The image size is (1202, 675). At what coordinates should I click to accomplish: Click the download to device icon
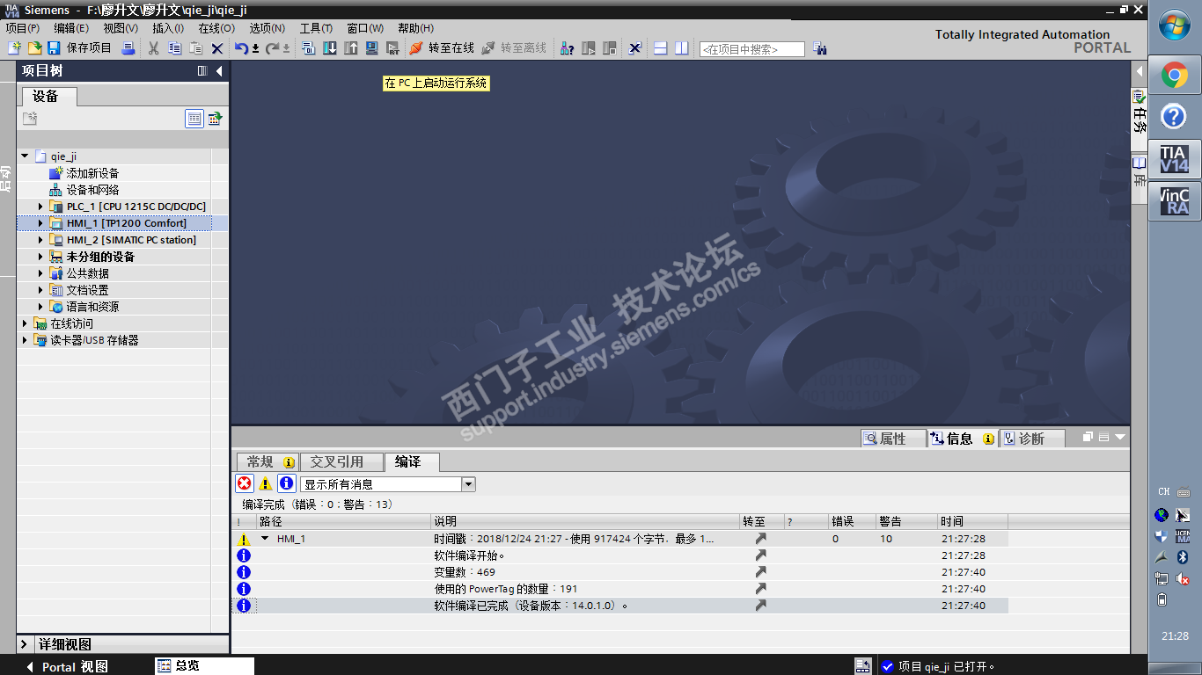[x=330, y=48]
